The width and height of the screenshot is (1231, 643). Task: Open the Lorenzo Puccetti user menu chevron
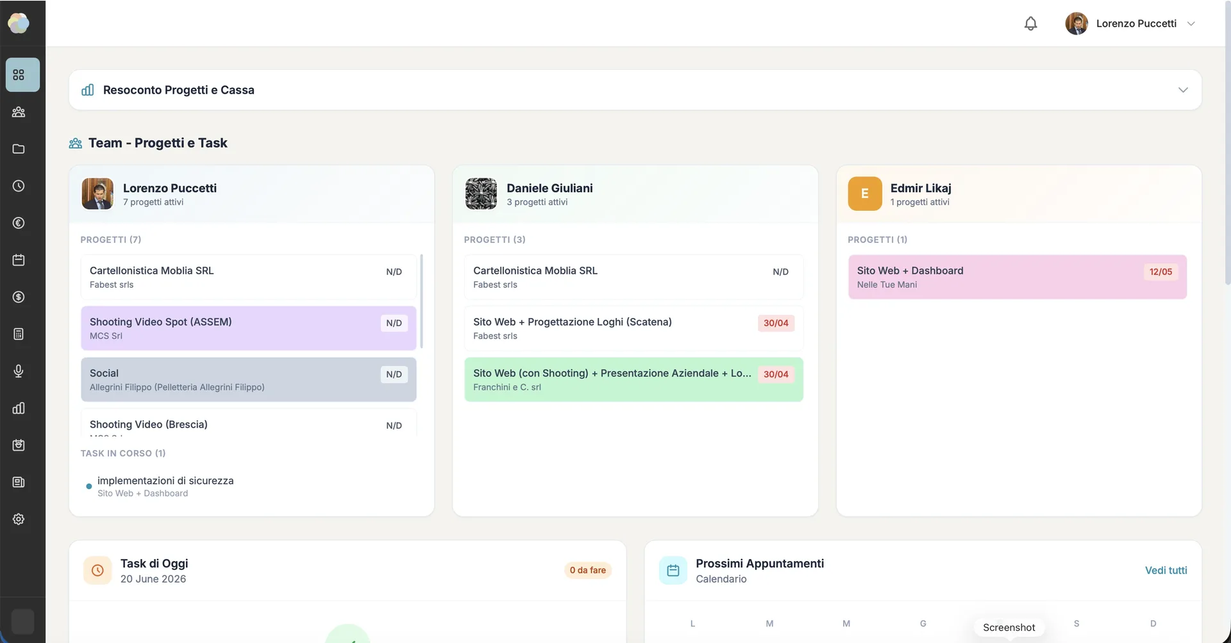click(1191, 24)
